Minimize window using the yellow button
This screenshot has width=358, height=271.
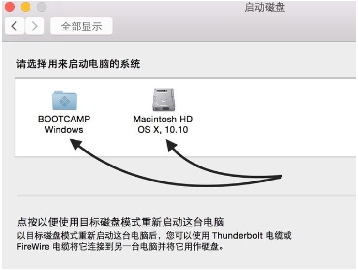(25, 7)
